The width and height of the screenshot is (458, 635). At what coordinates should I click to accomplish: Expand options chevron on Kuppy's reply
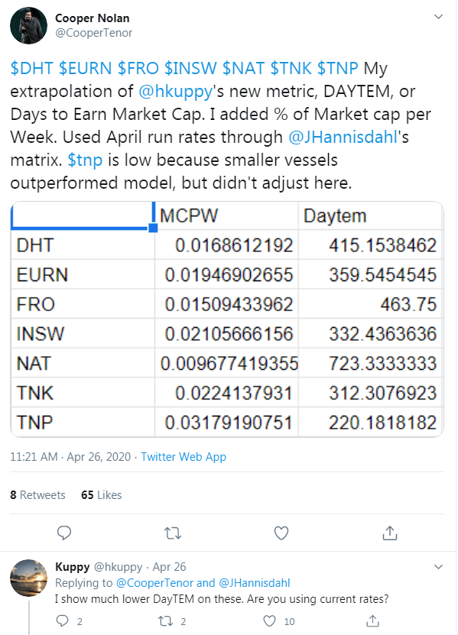click(x=438, y=566)
